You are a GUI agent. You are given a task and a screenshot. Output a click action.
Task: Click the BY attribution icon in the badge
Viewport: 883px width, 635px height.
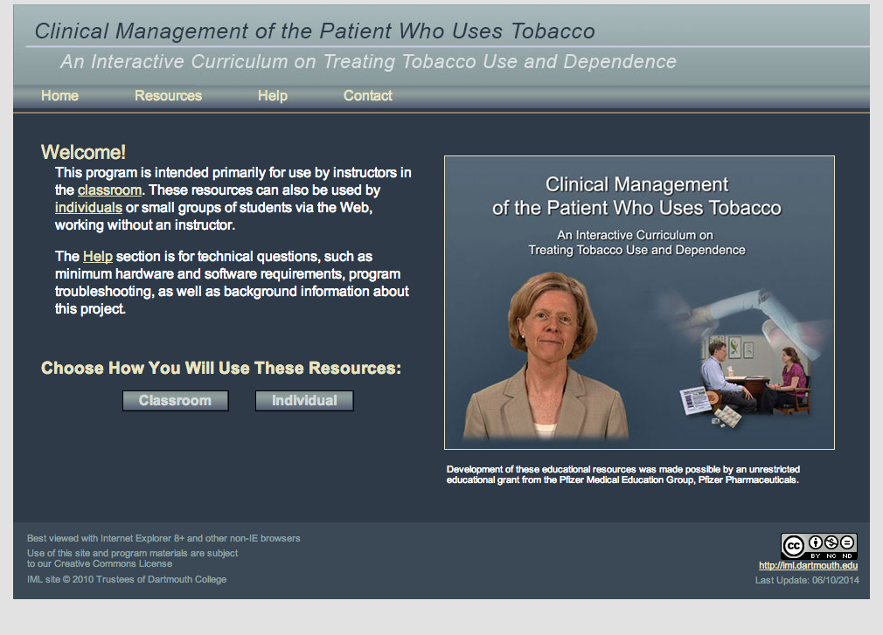(x=816, y=542)
